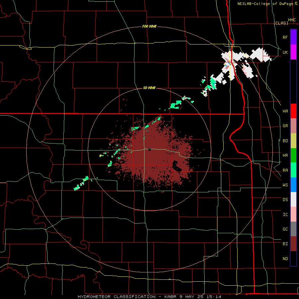Click the 'GR' legend label

[285, 126]
